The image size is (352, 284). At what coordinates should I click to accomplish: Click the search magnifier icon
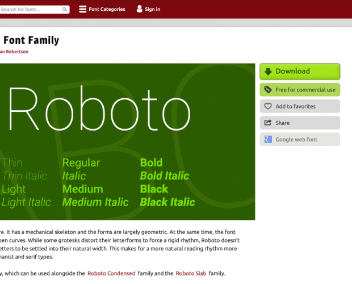coord(65,10)
